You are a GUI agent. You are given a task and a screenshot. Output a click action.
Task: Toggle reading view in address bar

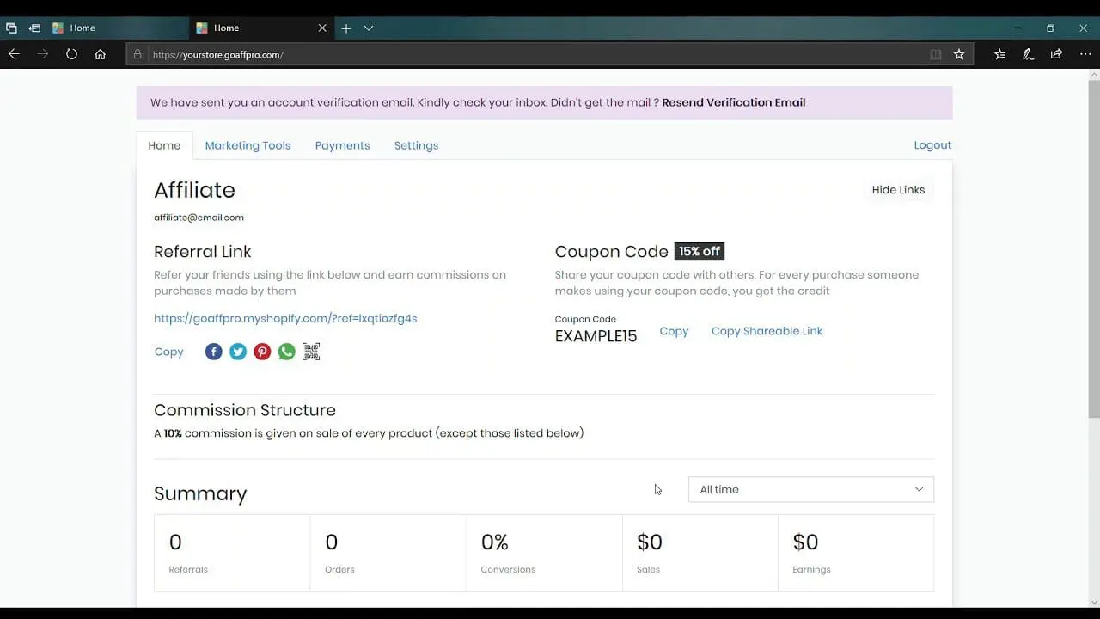(936, 54)
